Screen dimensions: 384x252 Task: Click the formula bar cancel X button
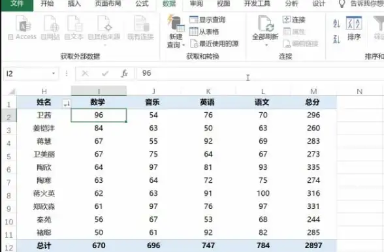85,73
